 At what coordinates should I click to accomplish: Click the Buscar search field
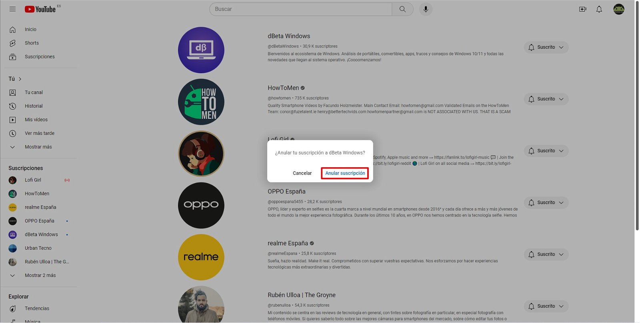tap(301, 9)
